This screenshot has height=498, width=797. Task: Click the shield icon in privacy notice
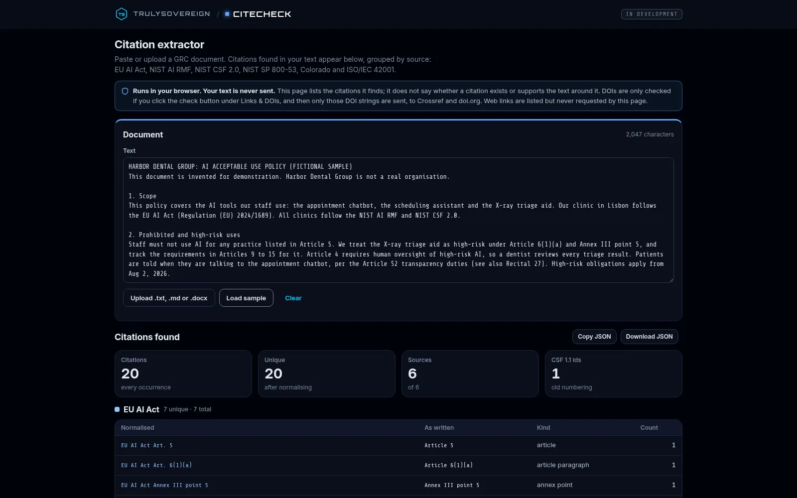(x=125, y=91)
